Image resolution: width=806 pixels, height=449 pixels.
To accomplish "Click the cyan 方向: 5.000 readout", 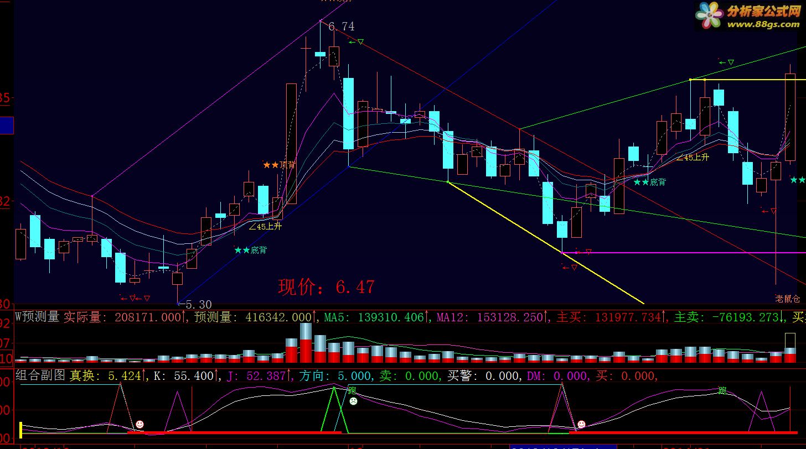I will coord(335,376).
